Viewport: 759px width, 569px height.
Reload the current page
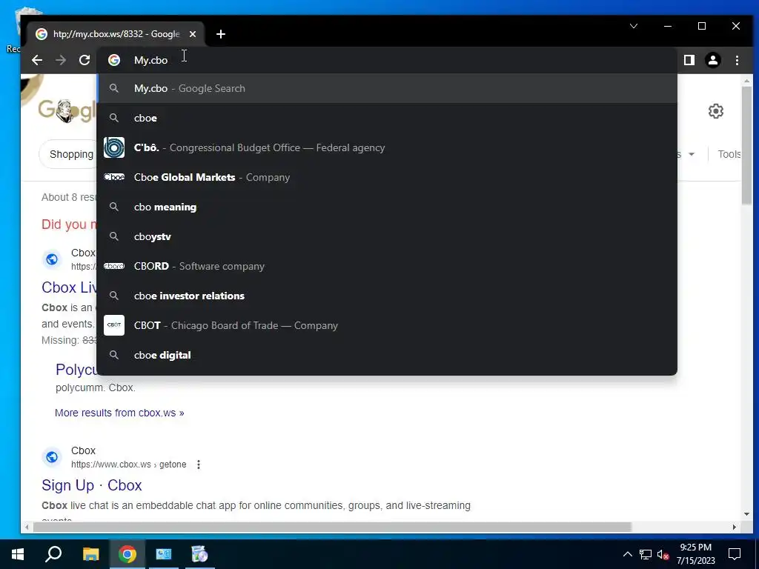84,60
